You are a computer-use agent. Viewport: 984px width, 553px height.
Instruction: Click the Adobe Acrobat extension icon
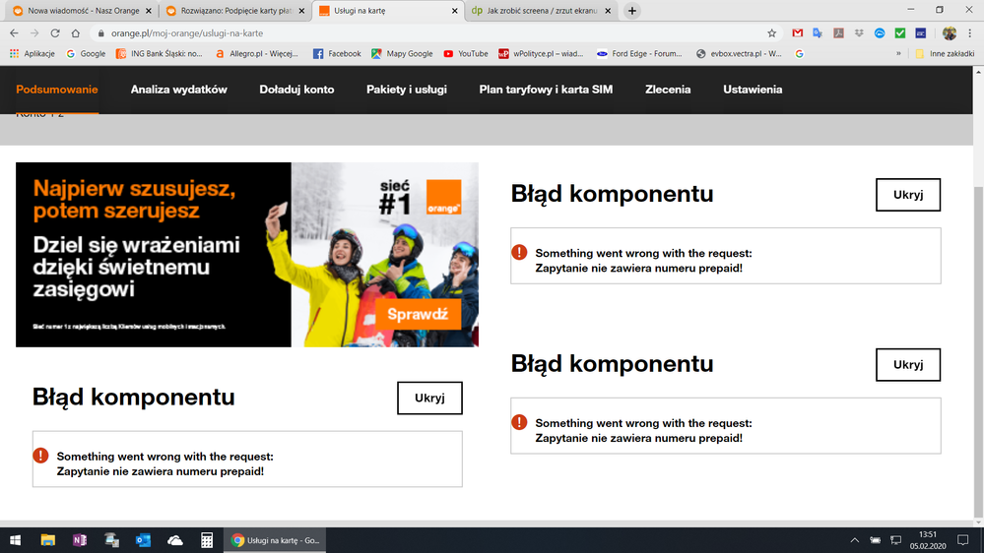(838, 33)
